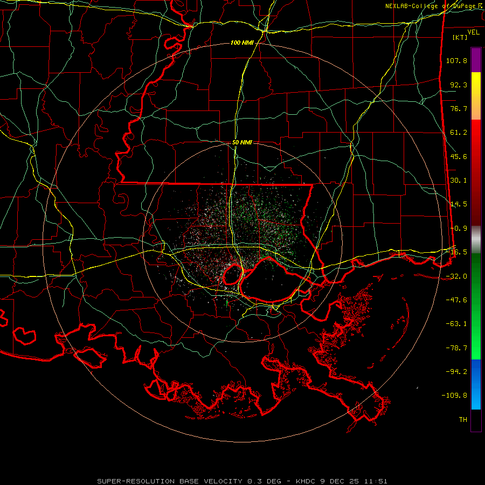Screen dimensions: 485x485
Task: Click the 50 NMI range ring label
Action: [x=242, y=142]
